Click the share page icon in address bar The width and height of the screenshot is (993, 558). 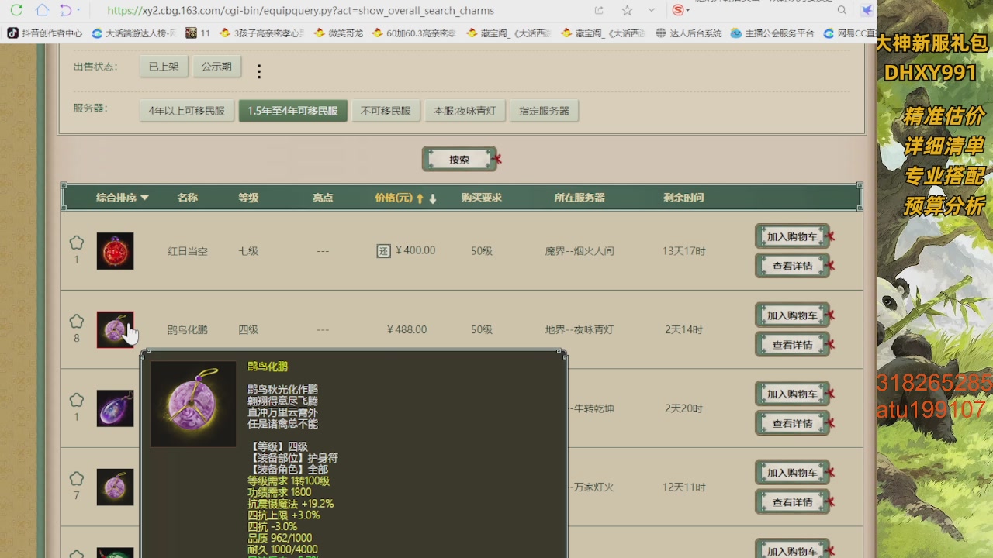click(599, 11)
